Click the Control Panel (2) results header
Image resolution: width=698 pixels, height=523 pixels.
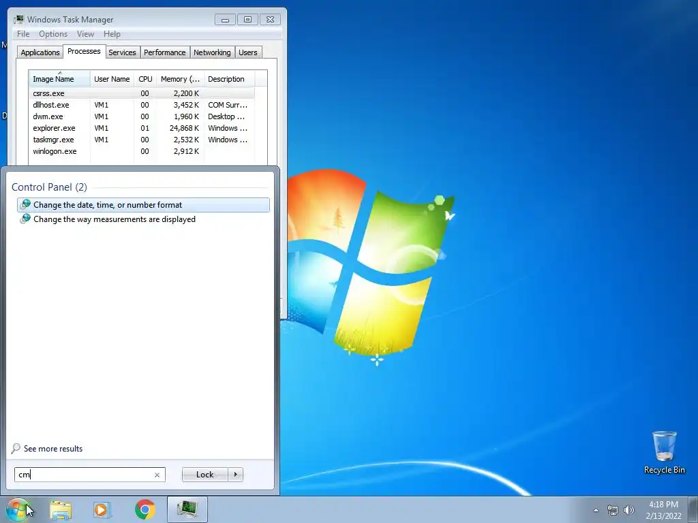point(49,187)
